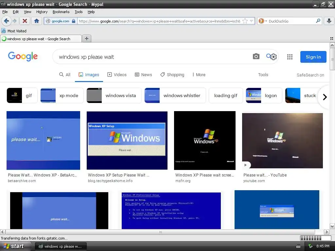Open the Edit menu
The image size is (335, 251).
16,12
